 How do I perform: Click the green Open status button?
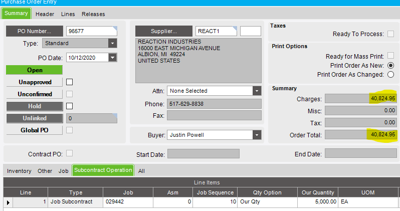[x=35, y=70]
